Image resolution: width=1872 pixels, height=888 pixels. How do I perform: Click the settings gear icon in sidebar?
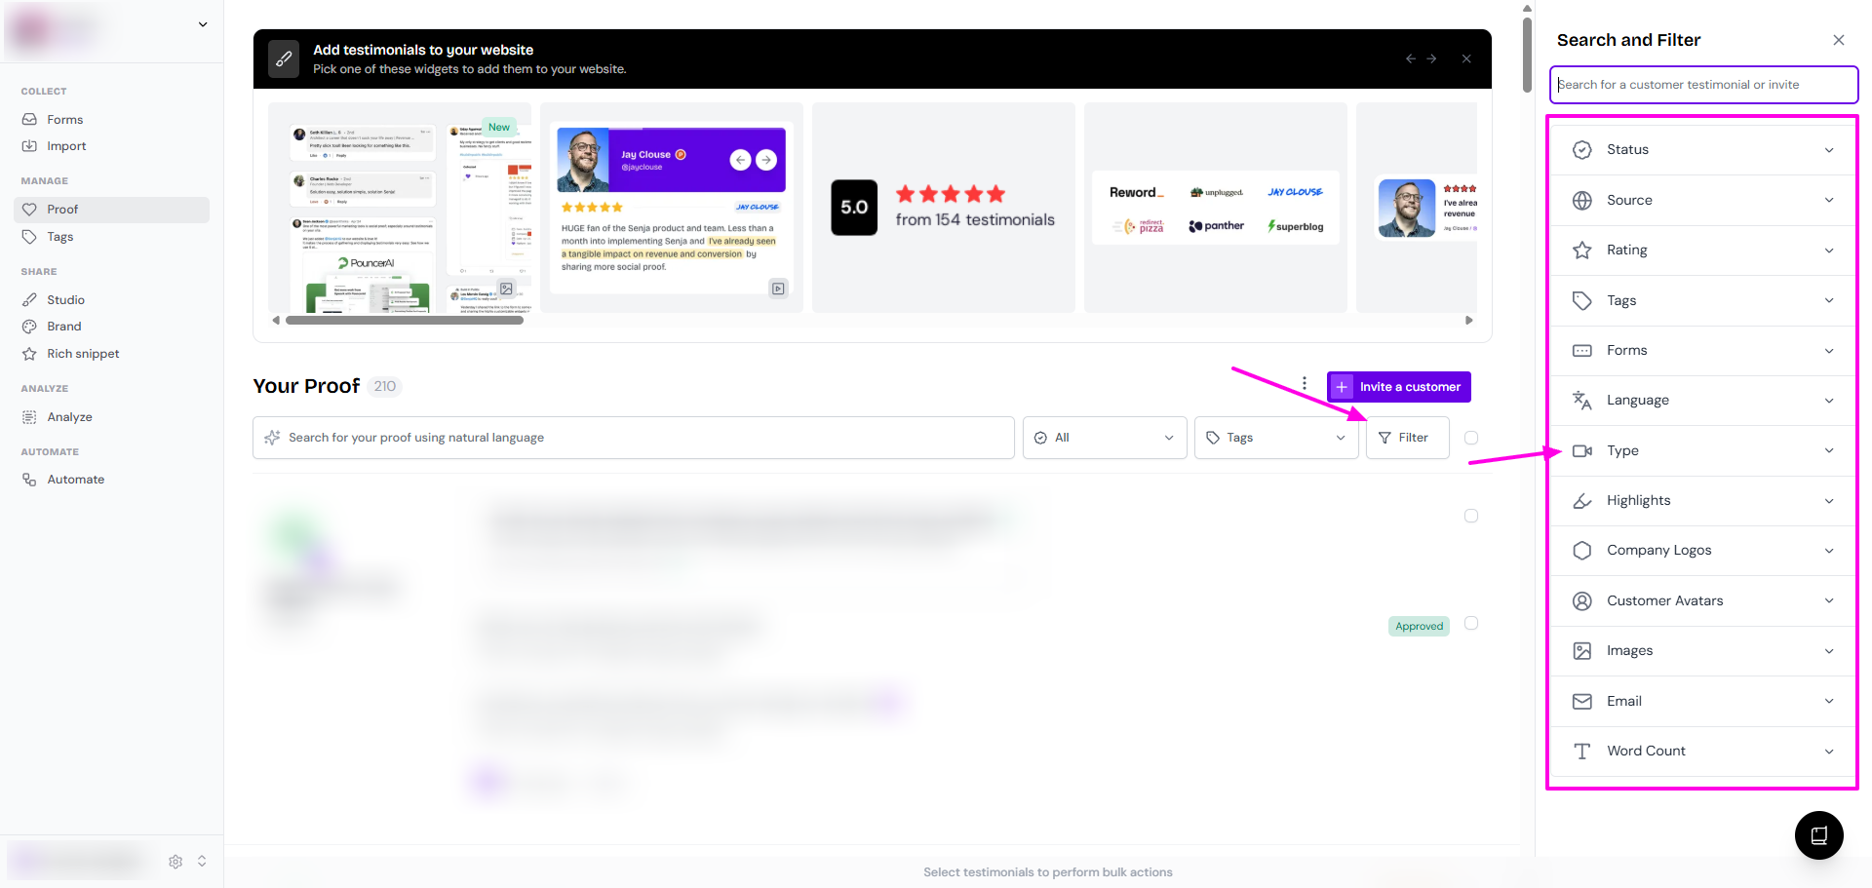click(x=175, y=862)
